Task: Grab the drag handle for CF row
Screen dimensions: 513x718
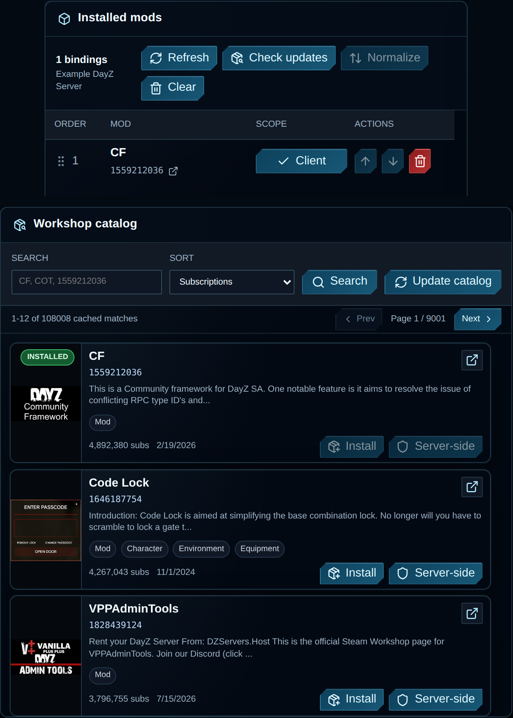Action: point(61,161)
